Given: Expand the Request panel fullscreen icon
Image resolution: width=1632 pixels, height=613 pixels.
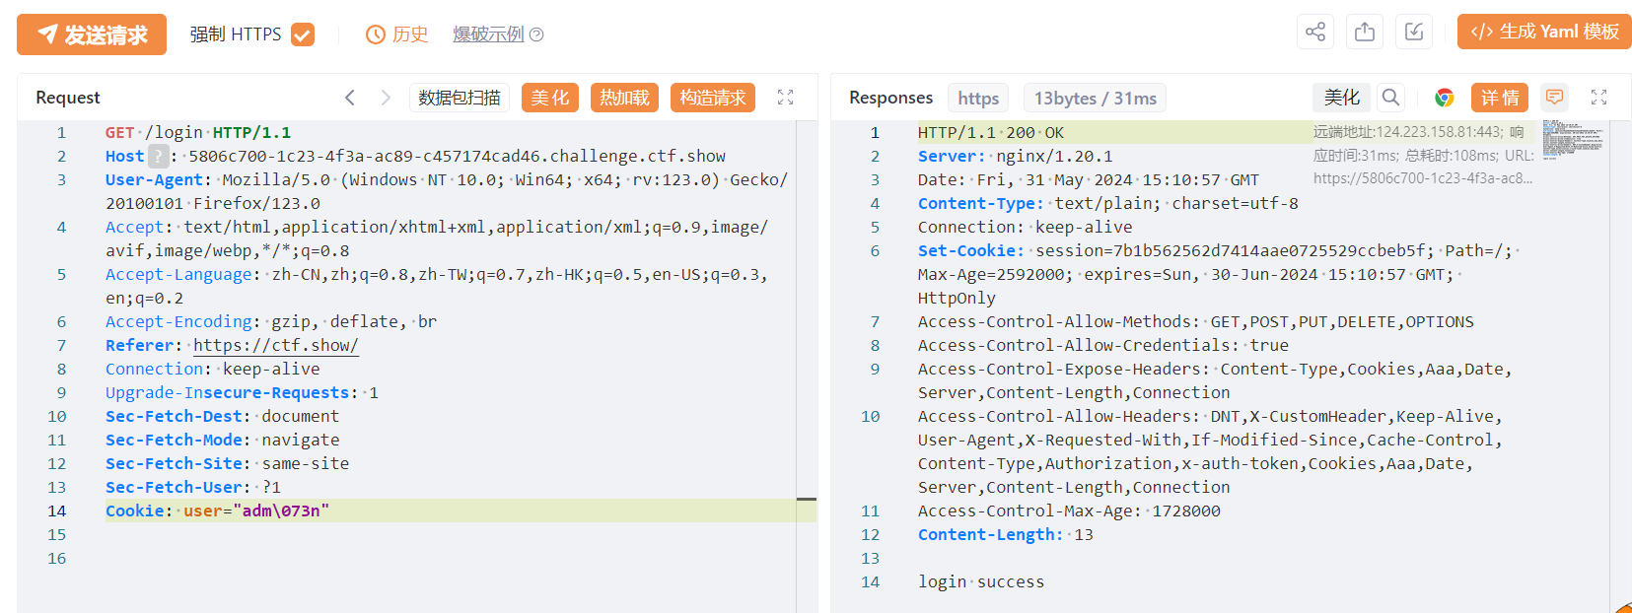Looking at the screenshot, I should [785, 98].
